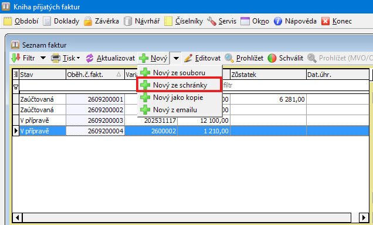Click the Doklady document icon

pyautogui.click(x=47, y=21)
